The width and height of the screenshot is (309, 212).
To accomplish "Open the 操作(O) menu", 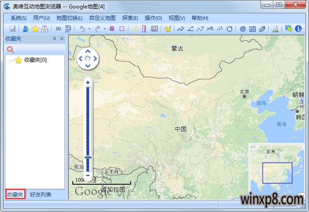I will 153,18.
